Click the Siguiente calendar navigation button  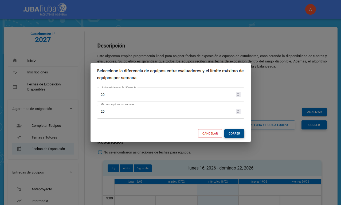click(143, 168)
